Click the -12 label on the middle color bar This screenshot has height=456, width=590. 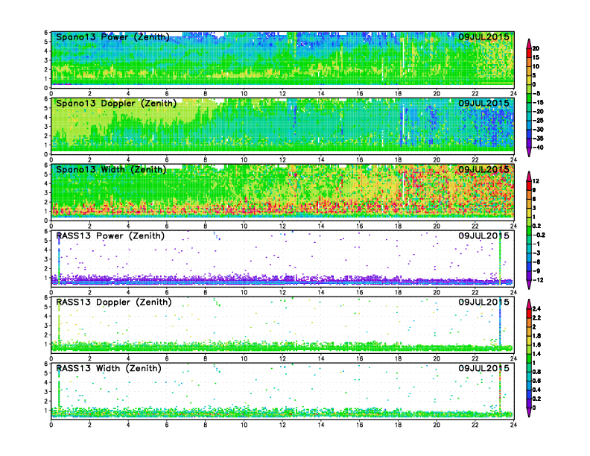[538, 280]
